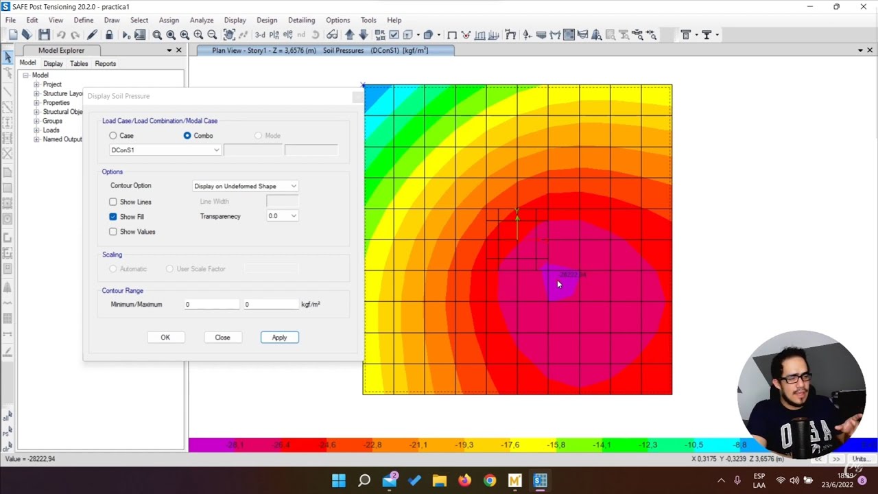Click the Contour Range maximum input field

tap(270, 305)
